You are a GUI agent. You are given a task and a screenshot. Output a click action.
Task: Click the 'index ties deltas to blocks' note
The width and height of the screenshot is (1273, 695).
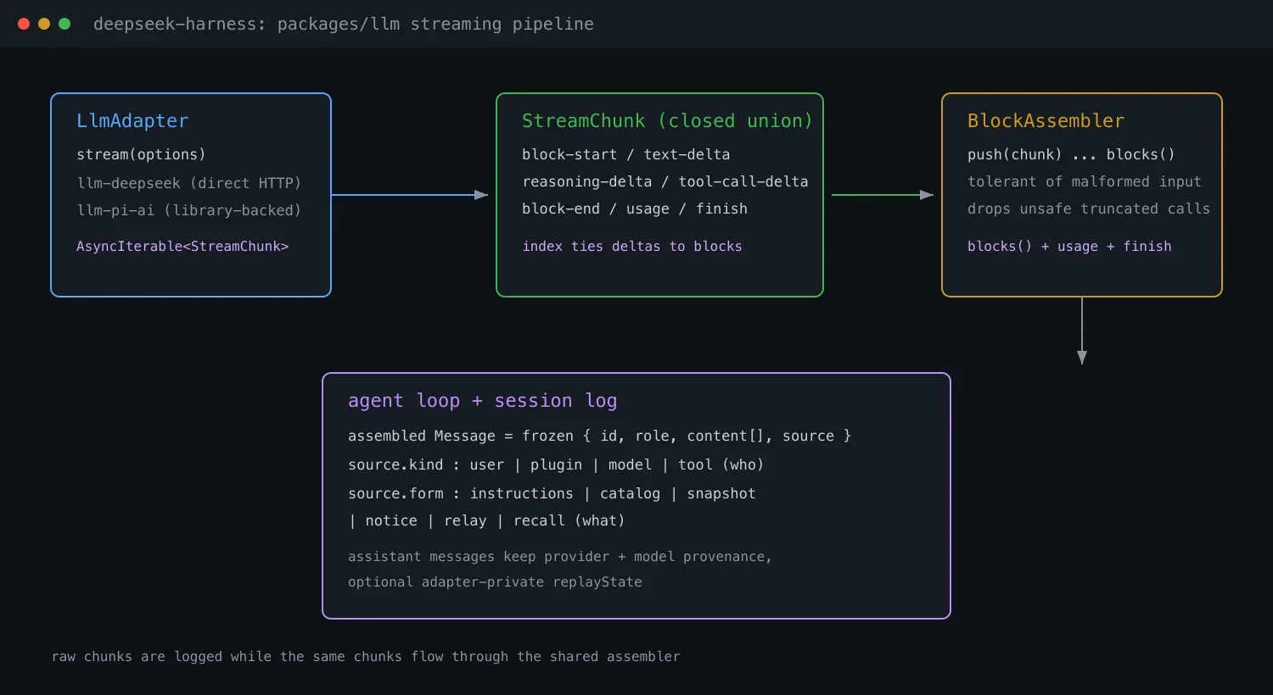tap(632, 246)
